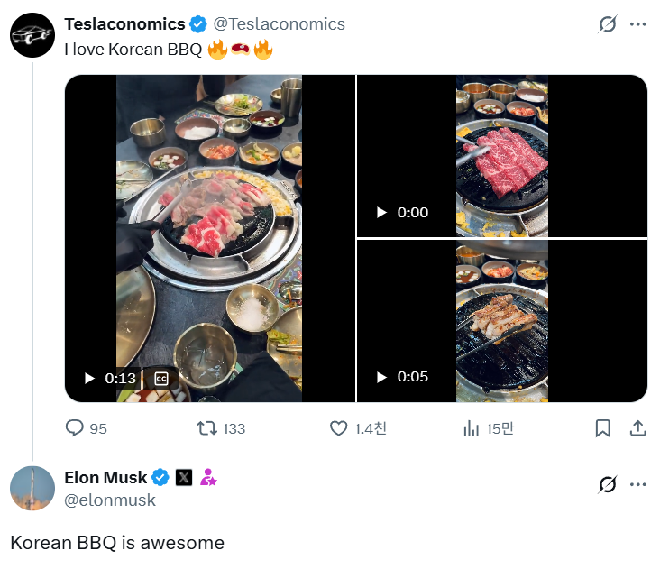660x587 pixels.
Task: Play the 0:13 Korean BBQ video
Action: point(89,379)
